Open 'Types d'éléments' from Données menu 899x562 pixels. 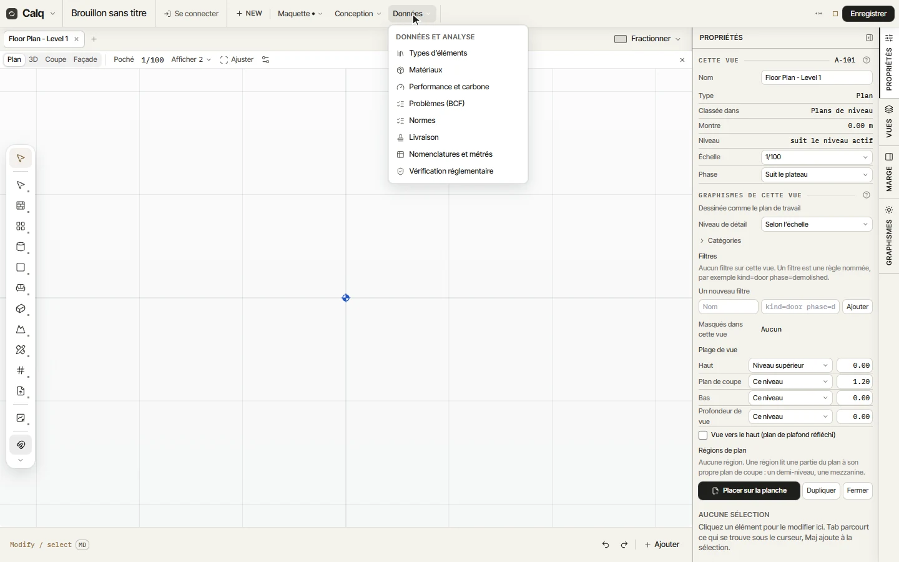[x=458, y=54]
